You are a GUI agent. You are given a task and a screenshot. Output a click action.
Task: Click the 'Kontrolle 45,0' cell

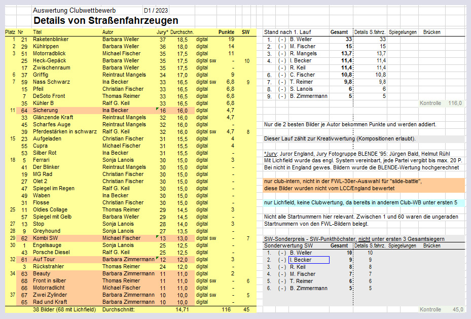click(441, 310)
